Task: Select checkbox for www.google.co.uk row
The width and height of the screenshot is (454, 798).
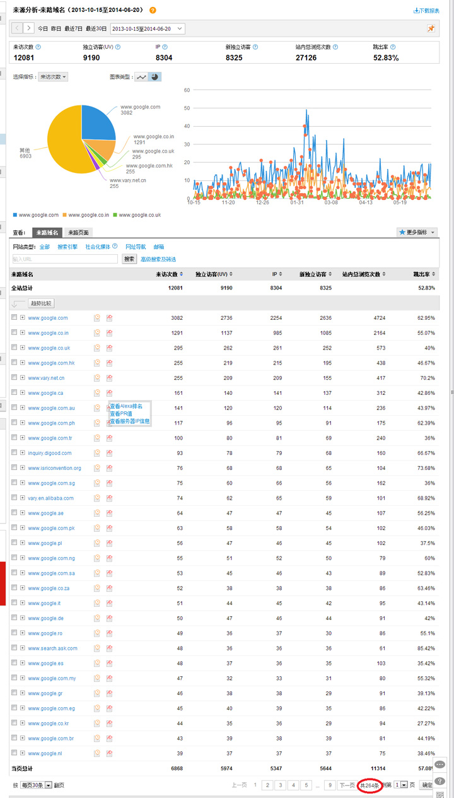Action: point(15,348)
